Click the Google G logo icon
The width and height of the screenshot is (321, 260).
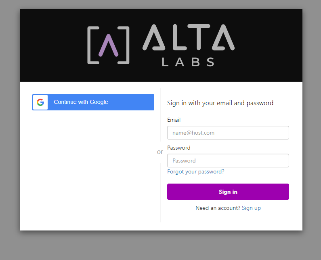coord(40,102)
